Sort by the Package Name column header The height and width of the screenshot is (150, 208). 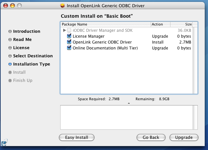[105, 24]
